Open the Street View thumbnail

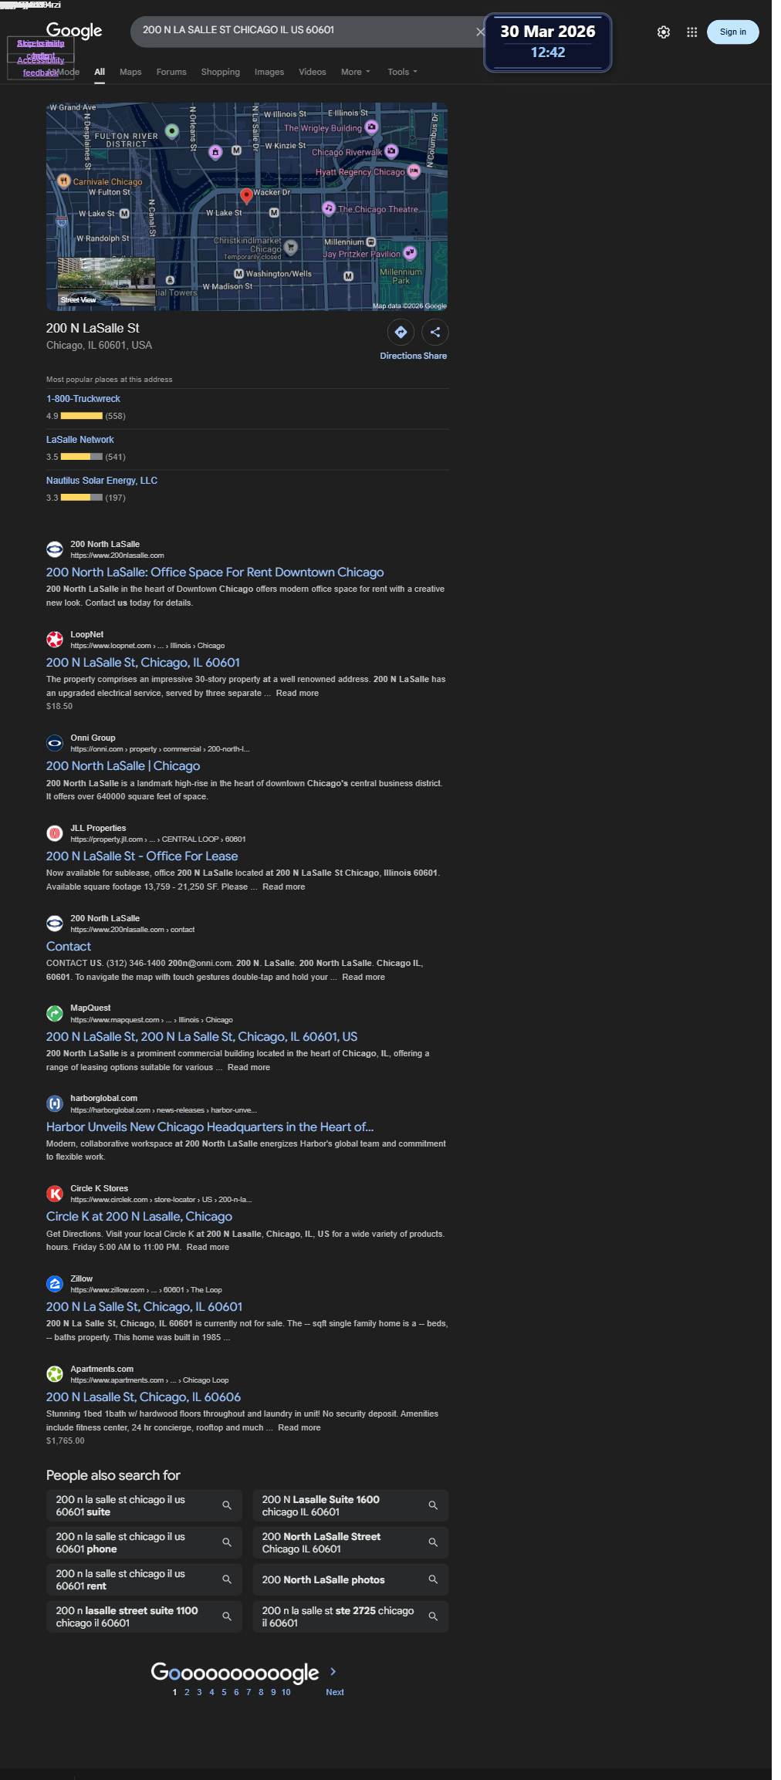tap(106, 282)
